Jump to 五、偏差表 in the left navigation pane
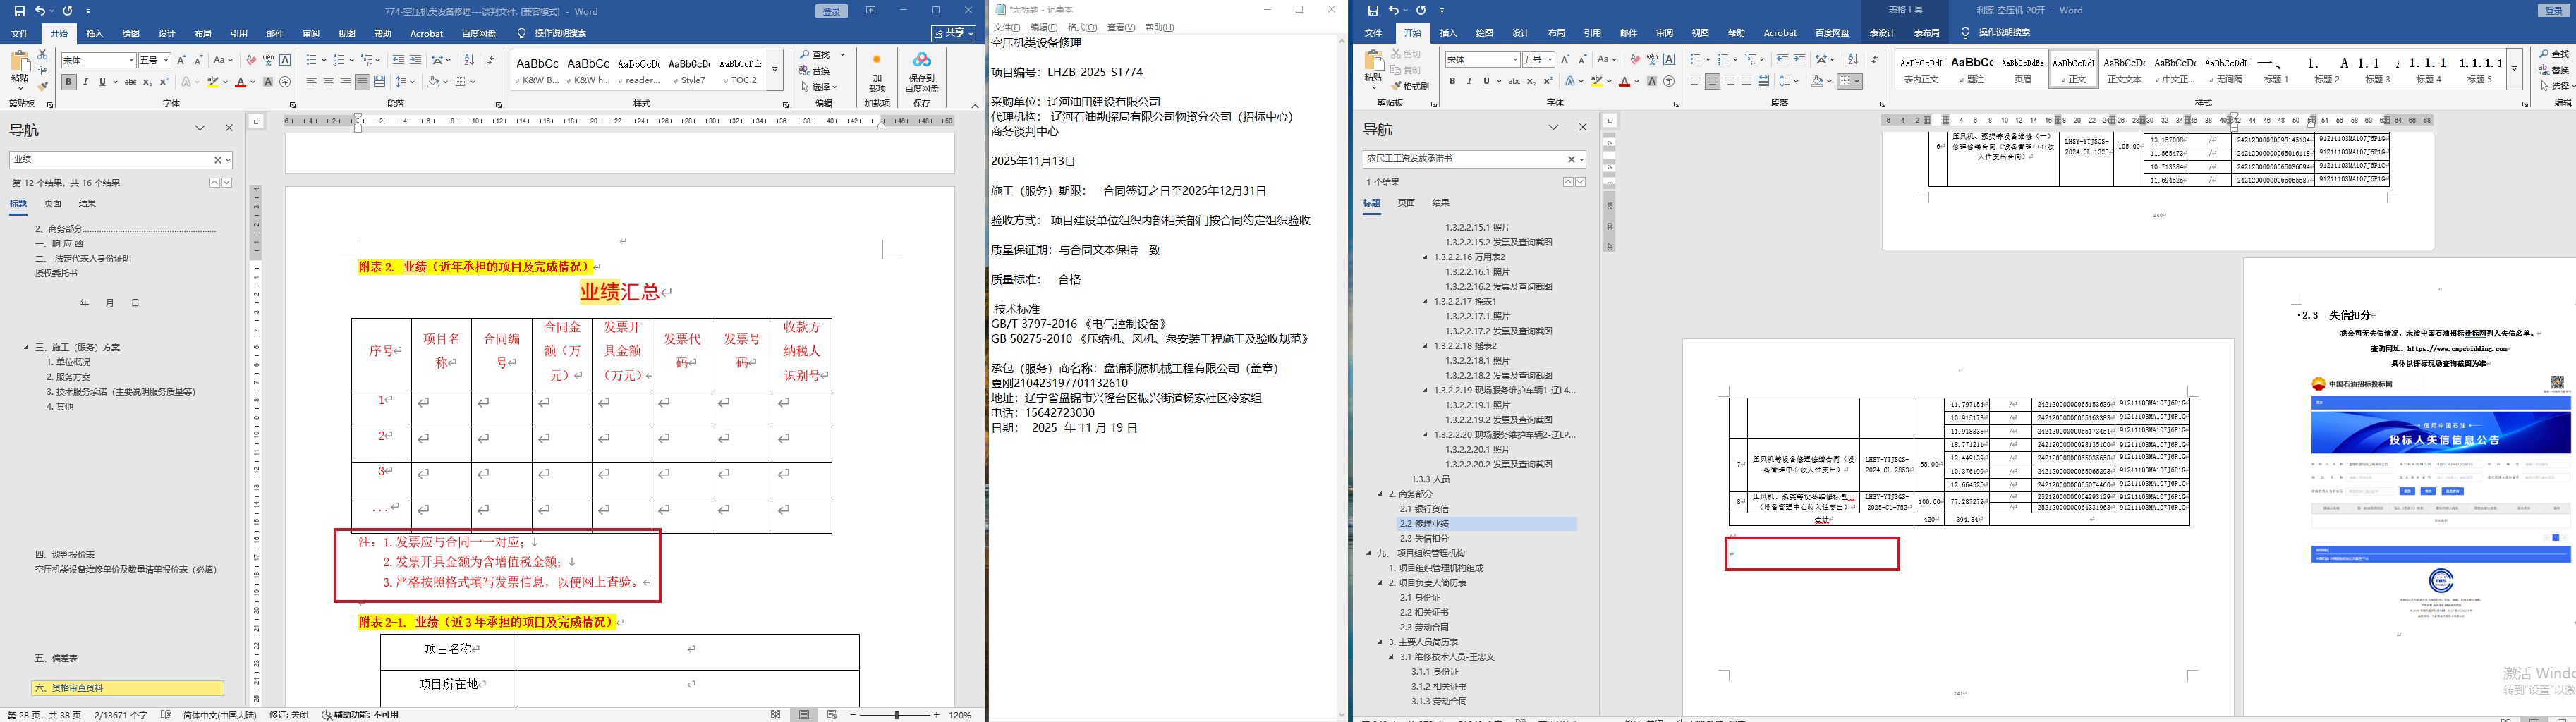This screenshot has height=722, width=2576. [56, 658]
